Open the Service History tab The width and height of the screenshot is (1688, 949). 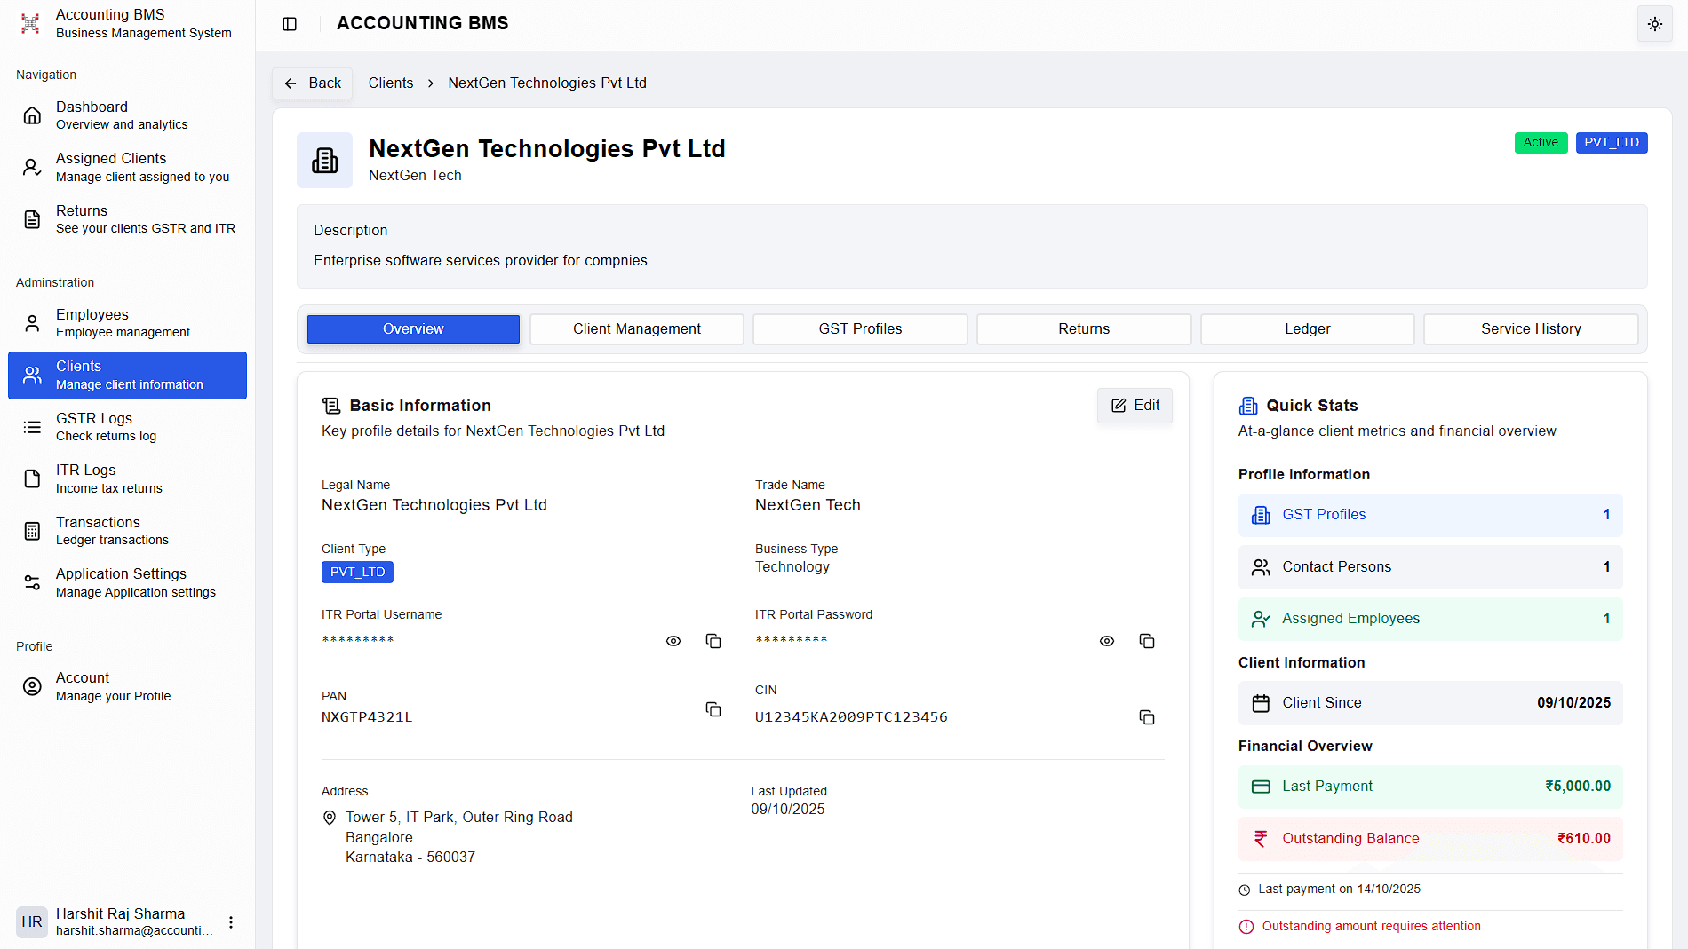point(1531,328)
